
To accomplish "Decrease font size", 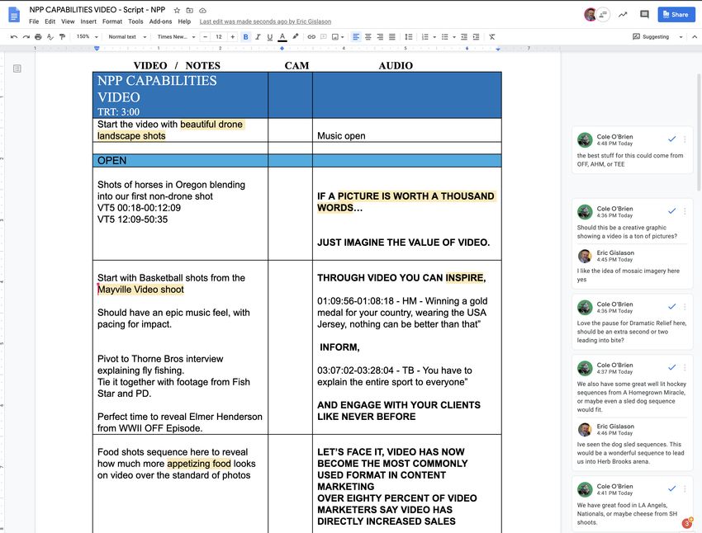I will (205, 36).
